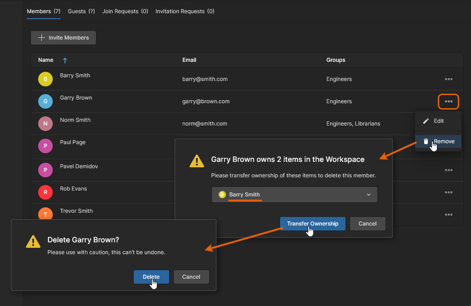Cancel the Delete Garry Brown dialog
The image size is (471, 306).
pyautogui.click(x=191, y=277)
